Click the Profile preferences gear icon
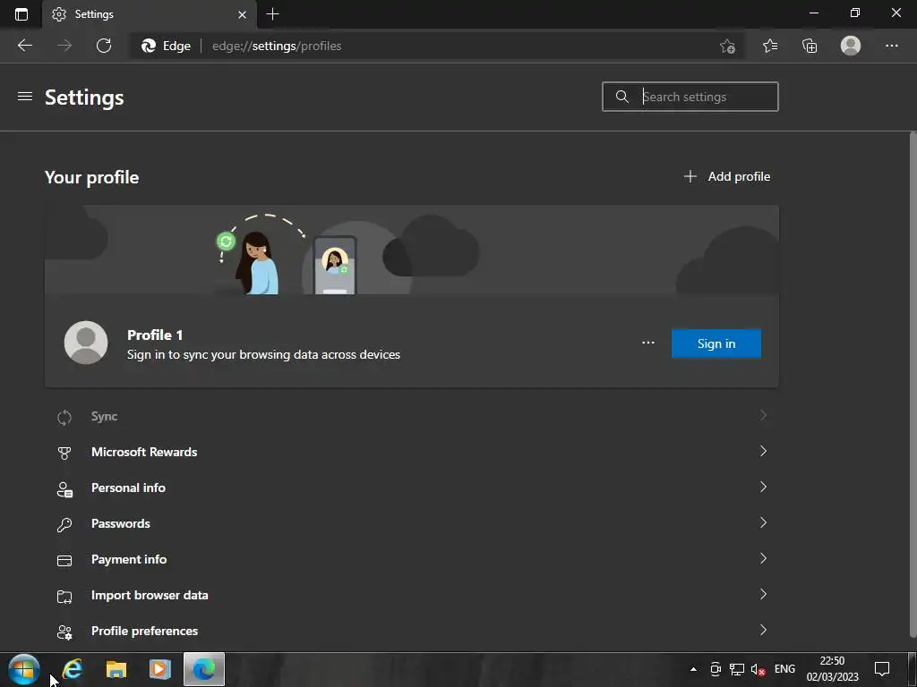Viewport: 917px width, 687px height. coord(64,632)
